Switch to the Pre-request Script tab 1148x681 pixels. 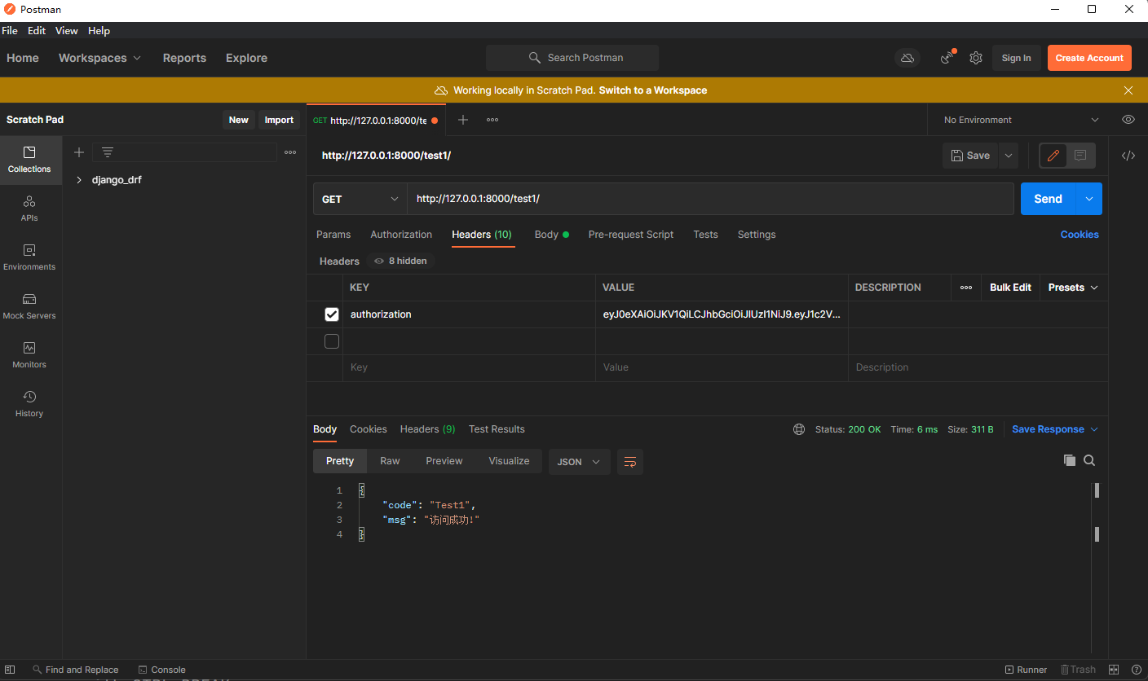[631, 235]
